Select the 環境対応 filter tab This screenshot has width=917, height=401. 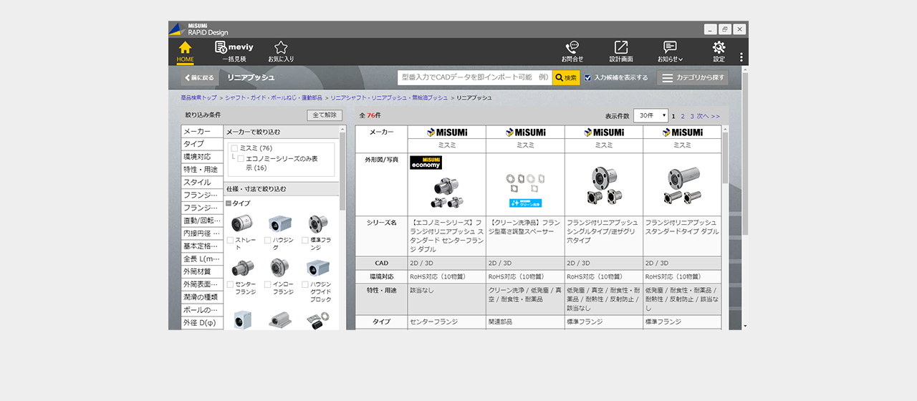(x=201, y=157)
